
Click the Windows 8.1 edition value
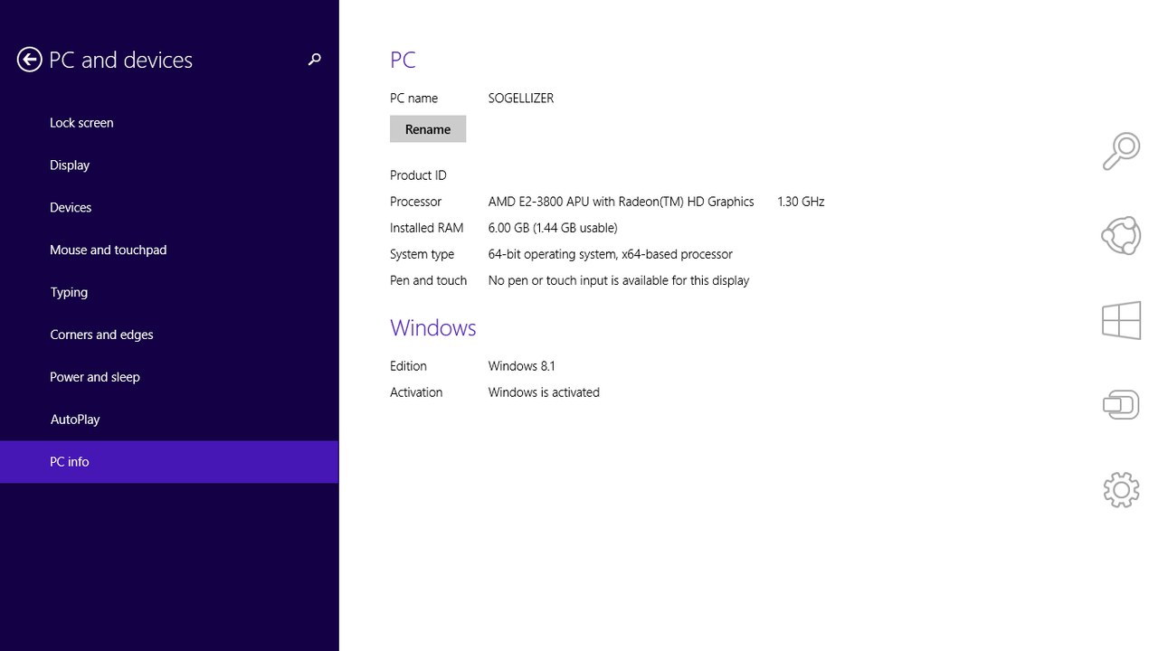pos(522,366)
